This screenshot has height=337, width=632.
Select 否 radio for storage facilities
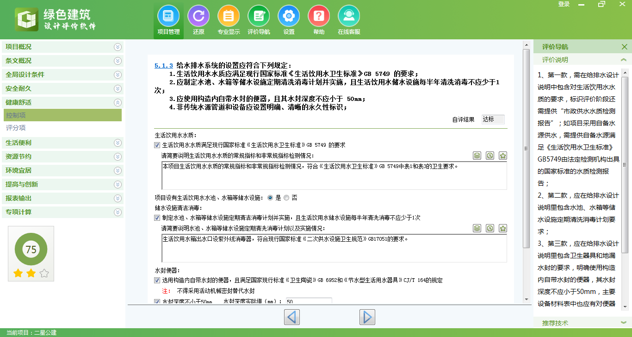tap(286, 198)
